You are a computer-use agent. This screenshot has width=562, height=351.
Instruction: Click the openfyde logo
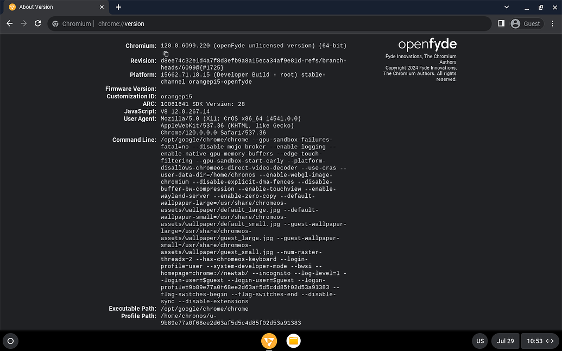point(427,43)
